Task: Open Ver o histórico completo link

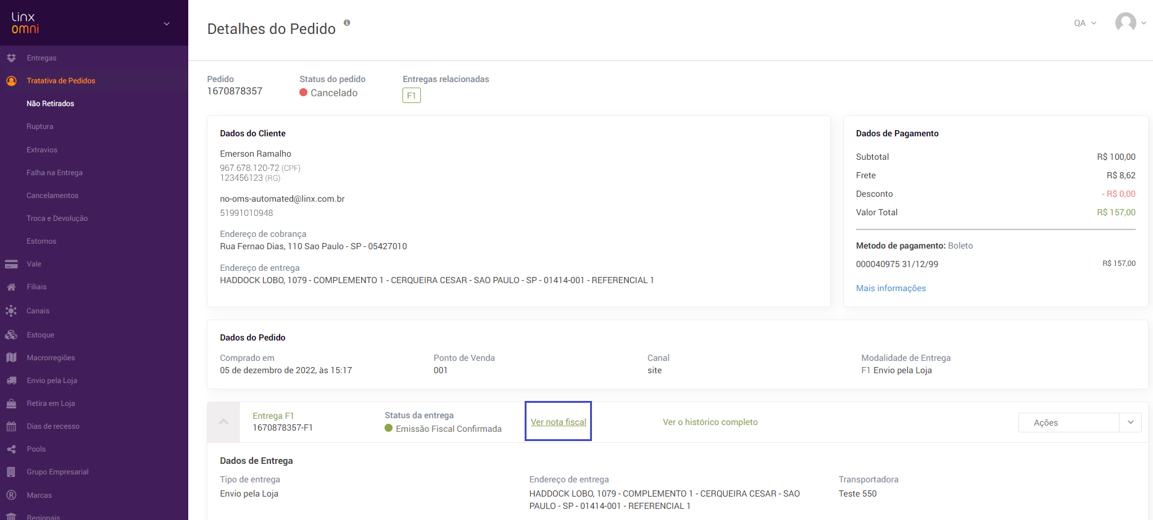Action: click(x=710, y=422)
